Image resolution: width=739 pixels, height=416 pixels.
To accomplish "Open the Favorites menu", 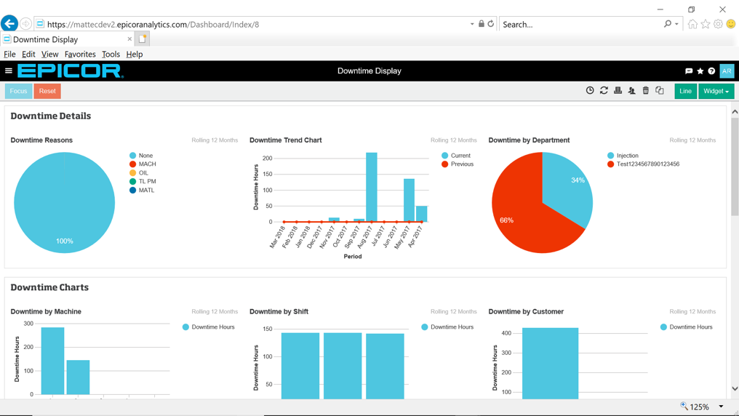I will (80, 54).
